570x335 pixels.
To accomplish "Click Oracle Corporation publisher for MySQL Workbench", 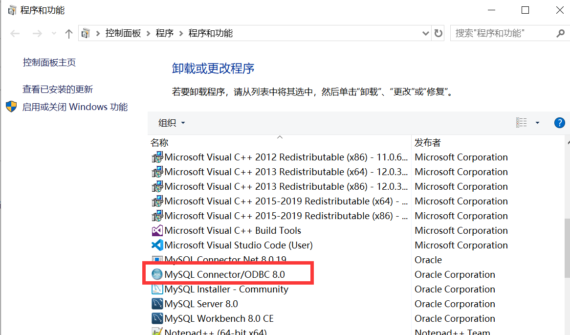I will (455, 318).
